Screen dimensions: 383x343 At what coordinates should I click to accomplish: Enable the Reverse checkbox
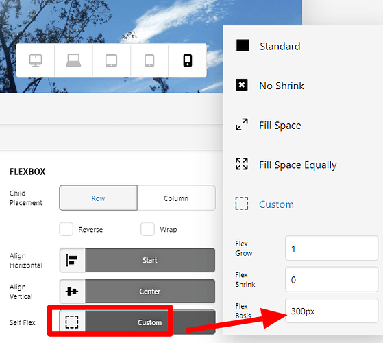pyautogui.click(x=66, y=229)
